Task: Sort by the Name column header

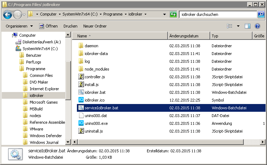Action: coord(120,36)
